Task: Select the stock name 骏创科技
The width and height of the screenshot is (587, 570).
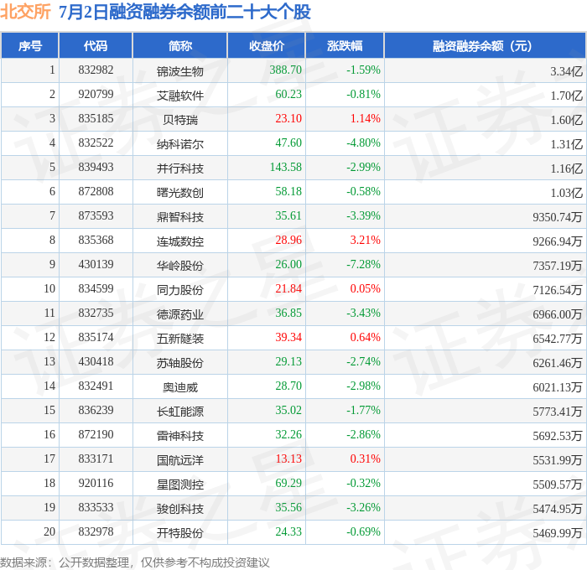Action: (x=180, y=509)
